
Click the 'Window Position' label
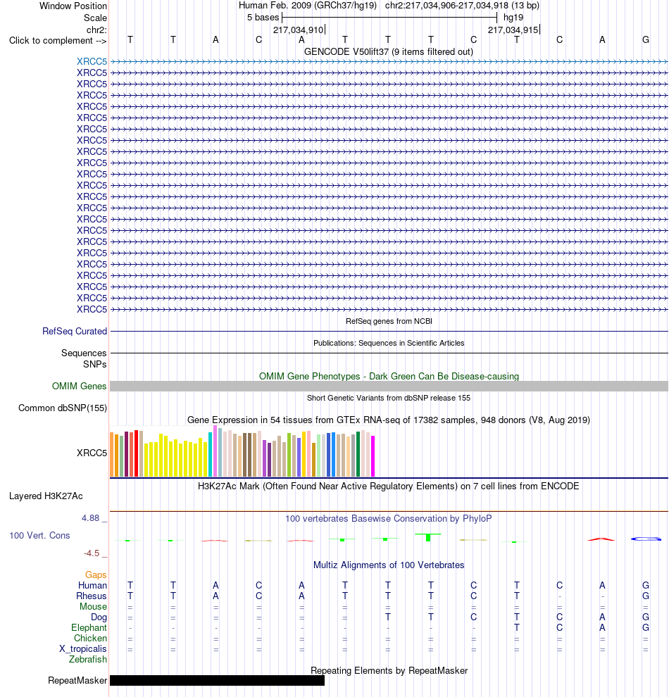pos(73,6)
